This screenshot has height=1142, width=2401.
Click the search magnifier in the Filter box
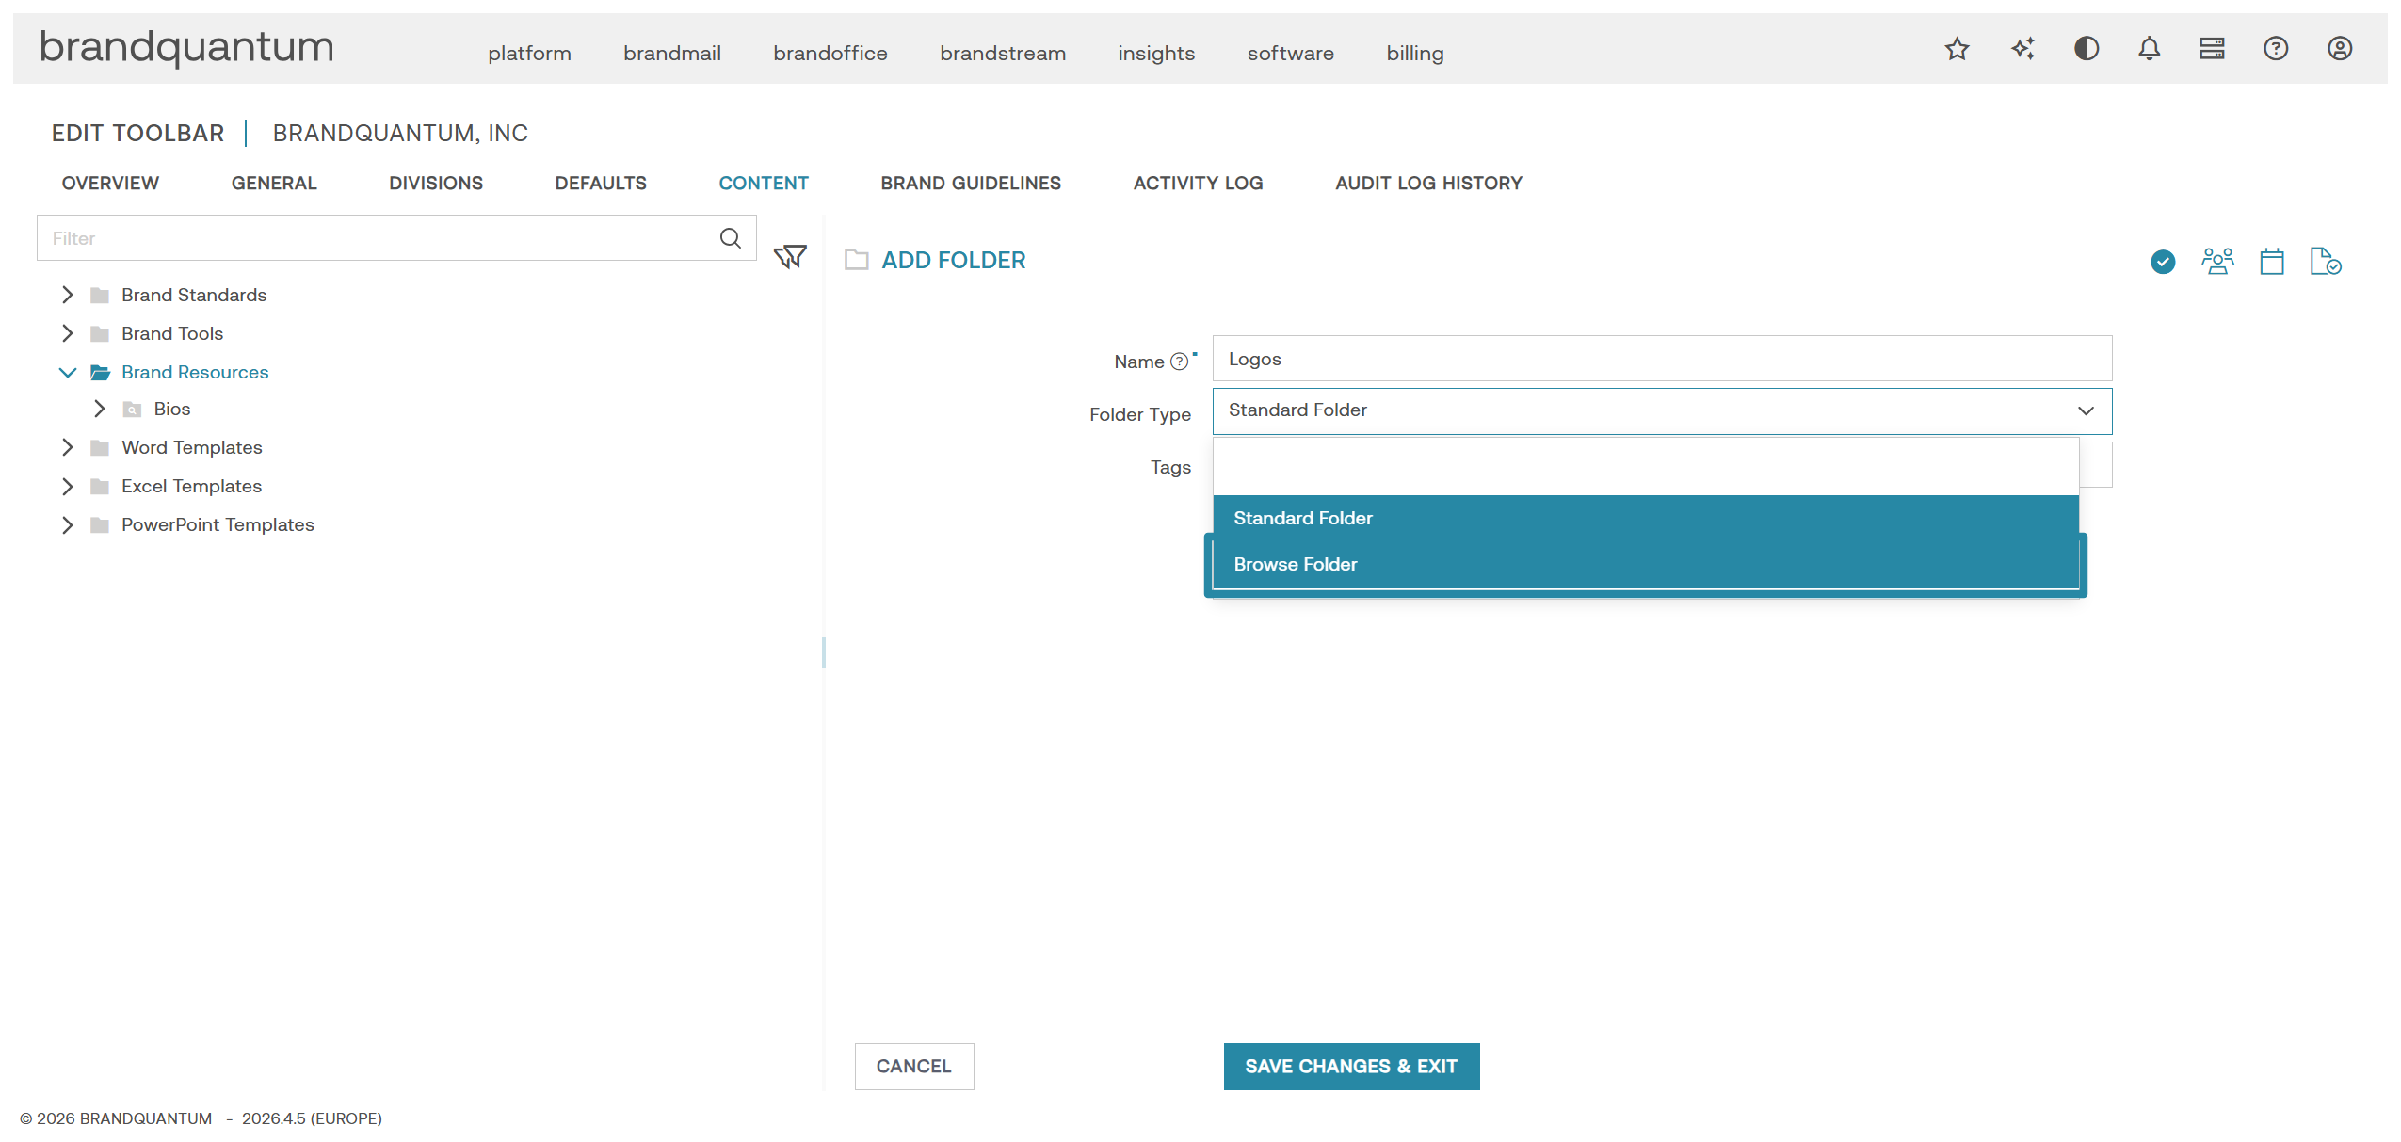(731, 238)
